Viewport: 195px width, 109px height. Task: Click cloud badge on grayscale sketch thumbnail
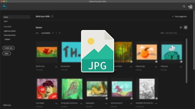point(157,99)
